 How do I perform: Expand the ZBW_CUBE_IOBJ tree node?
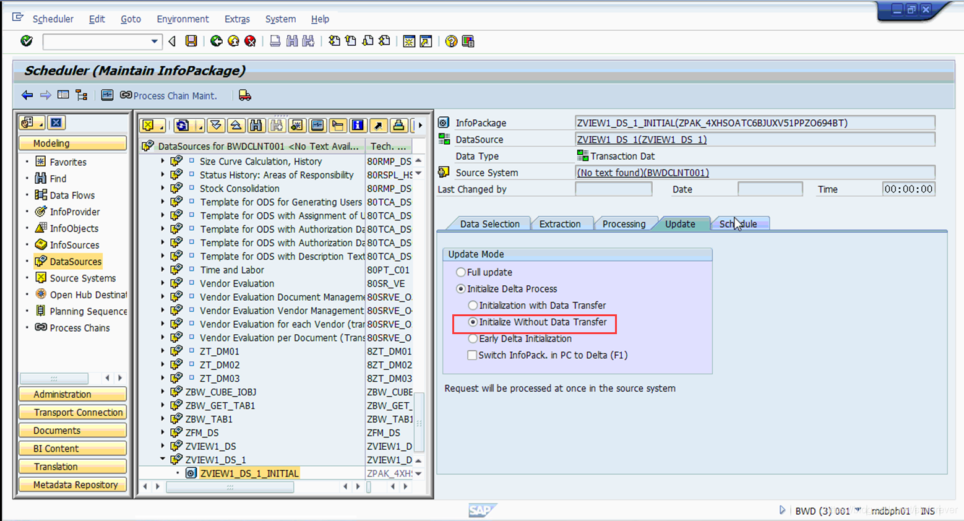(163, 391)
